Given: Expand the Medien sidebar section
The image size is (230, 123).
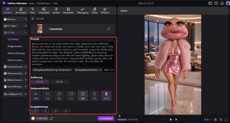Looking at the screenshot, I should pyautogui.click(x=15, y=19).
